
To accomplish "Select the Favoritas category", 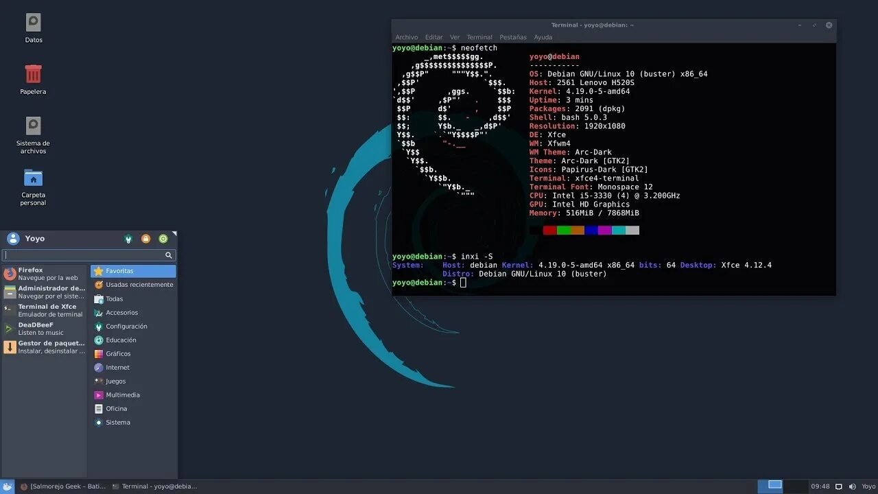I will 133,271.
